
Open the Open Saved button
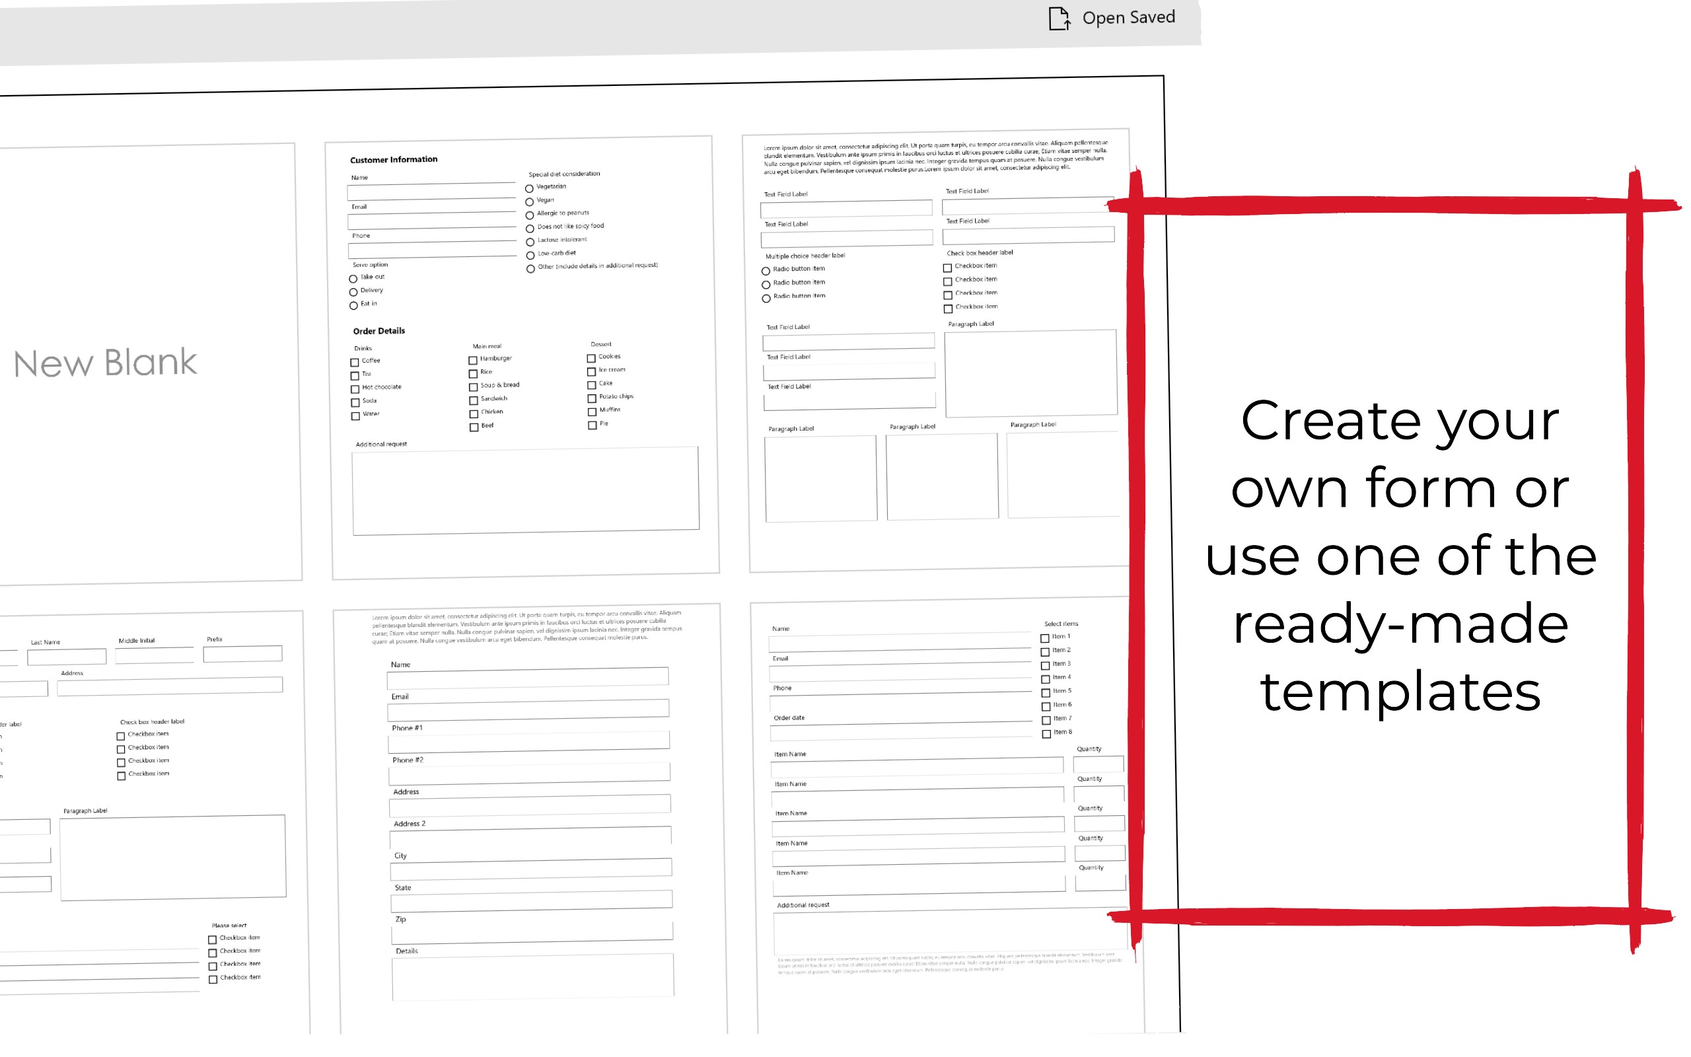pyautogui.click(x=1127, y=17)
